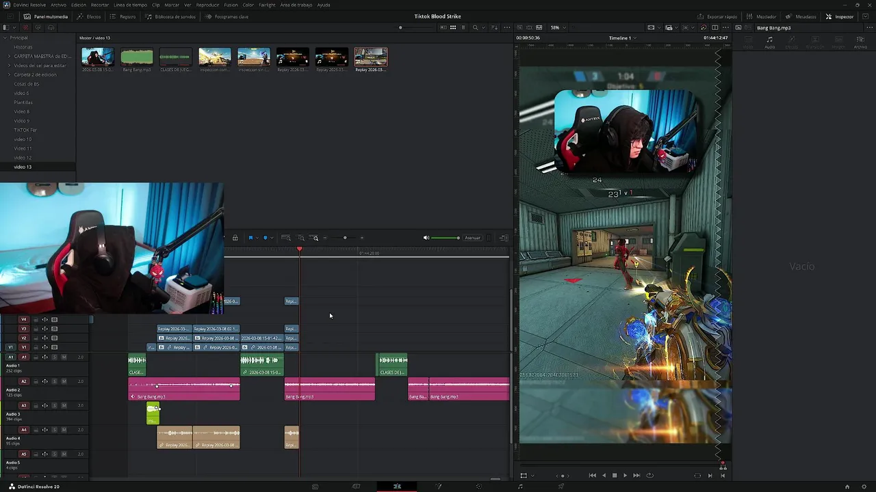Mute Audio 2 track with M button
The width and height of the screenshot is (876, 492).
(64, 381)
